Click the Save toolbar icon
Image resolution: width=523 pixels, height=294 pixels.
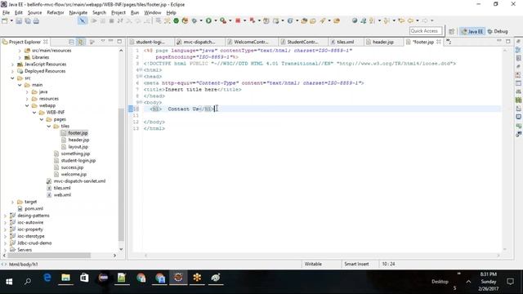point(19,21)
